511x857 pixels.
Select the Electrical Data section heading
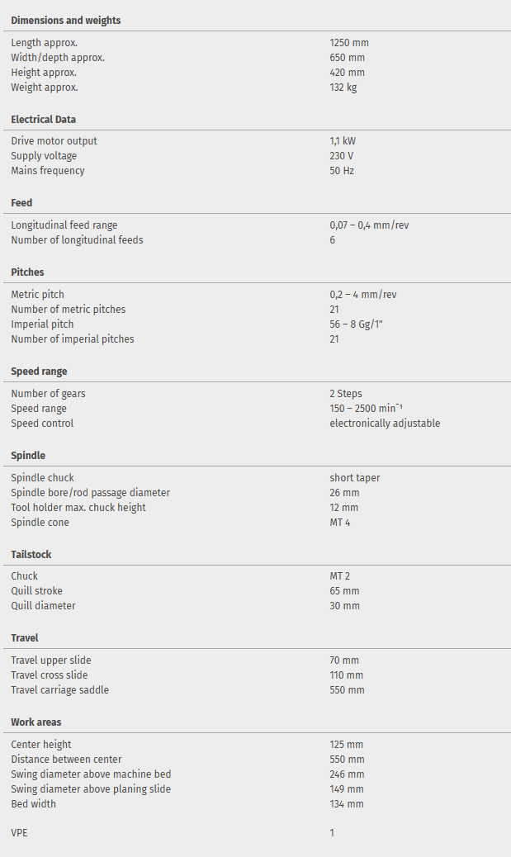[x=43, y=120]
